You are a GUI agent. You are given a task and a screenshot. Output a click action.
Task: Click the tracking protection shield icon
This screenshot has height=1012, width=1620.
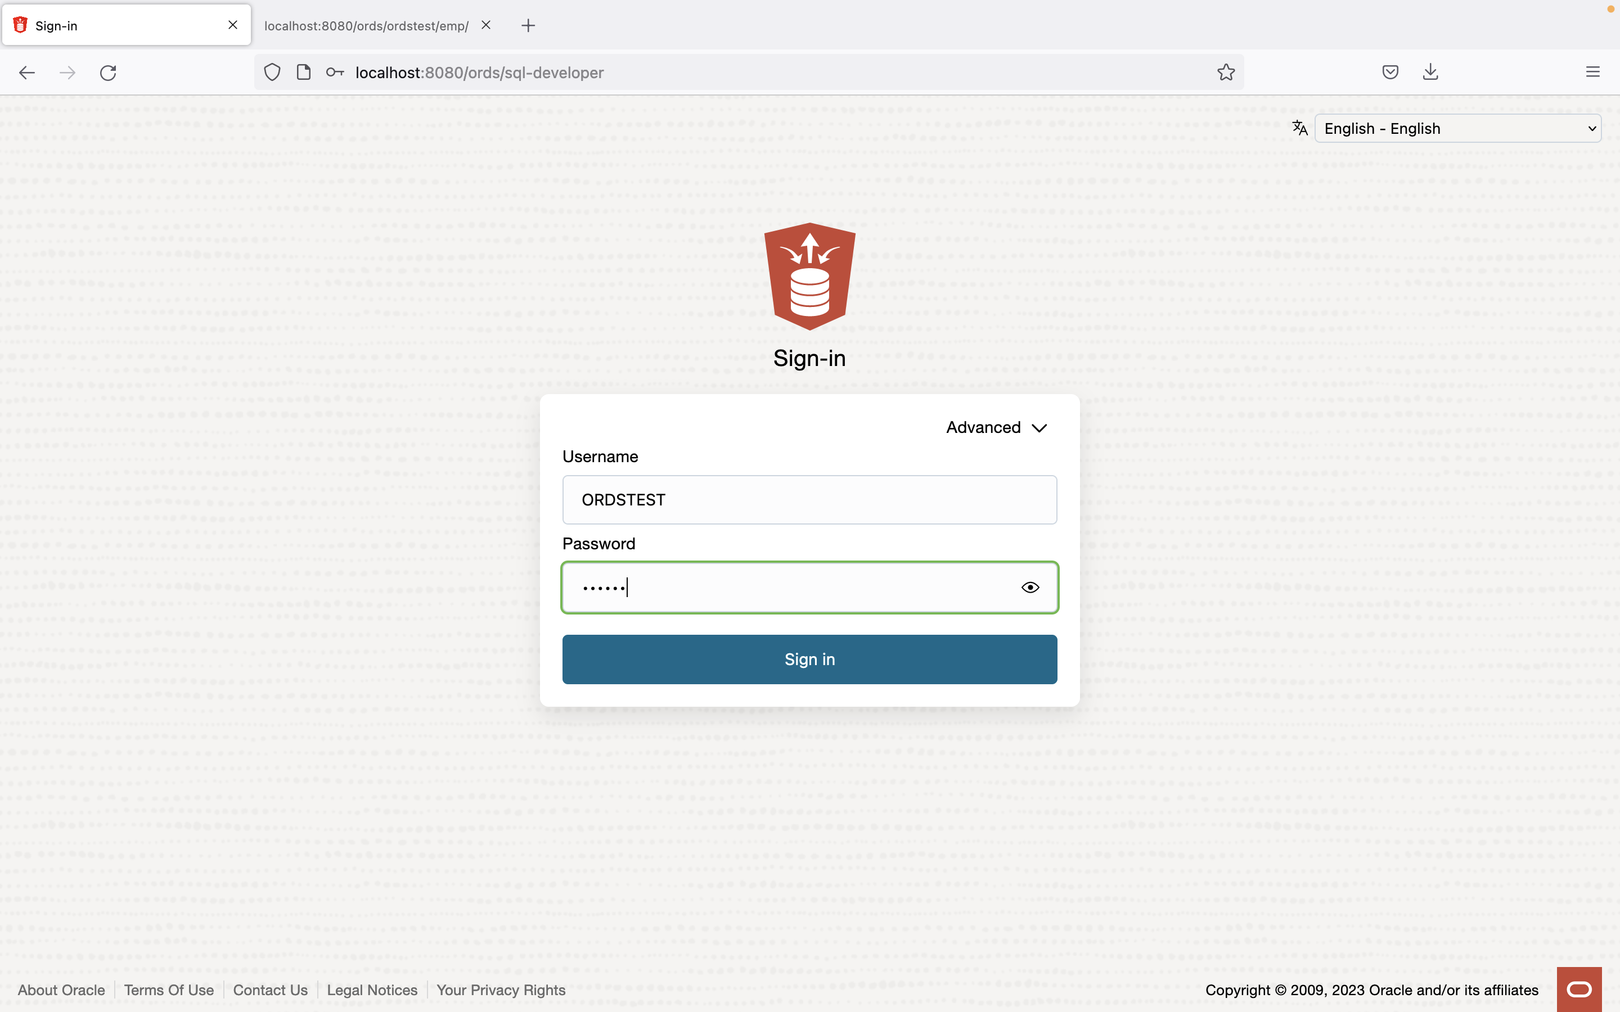click(272, 73)
